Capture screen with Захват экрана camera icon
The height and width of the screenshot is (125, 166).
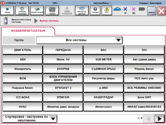52,11
